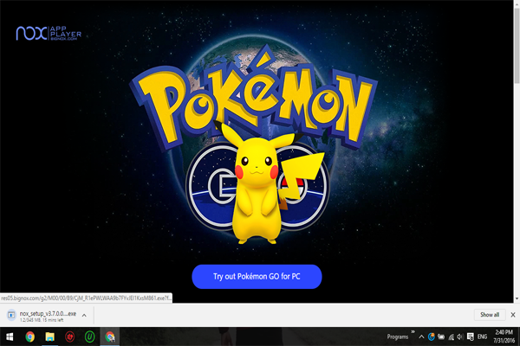This screenshot has width=520, height=346.
Task: Click the scrollbar down arrow
Action: [x=517, y=298]
